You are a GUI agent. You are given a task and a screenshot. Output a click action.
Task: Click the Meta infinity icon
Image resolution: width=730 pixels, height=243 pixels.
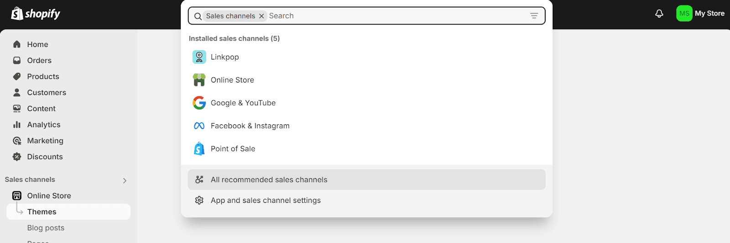coord(199,126)
